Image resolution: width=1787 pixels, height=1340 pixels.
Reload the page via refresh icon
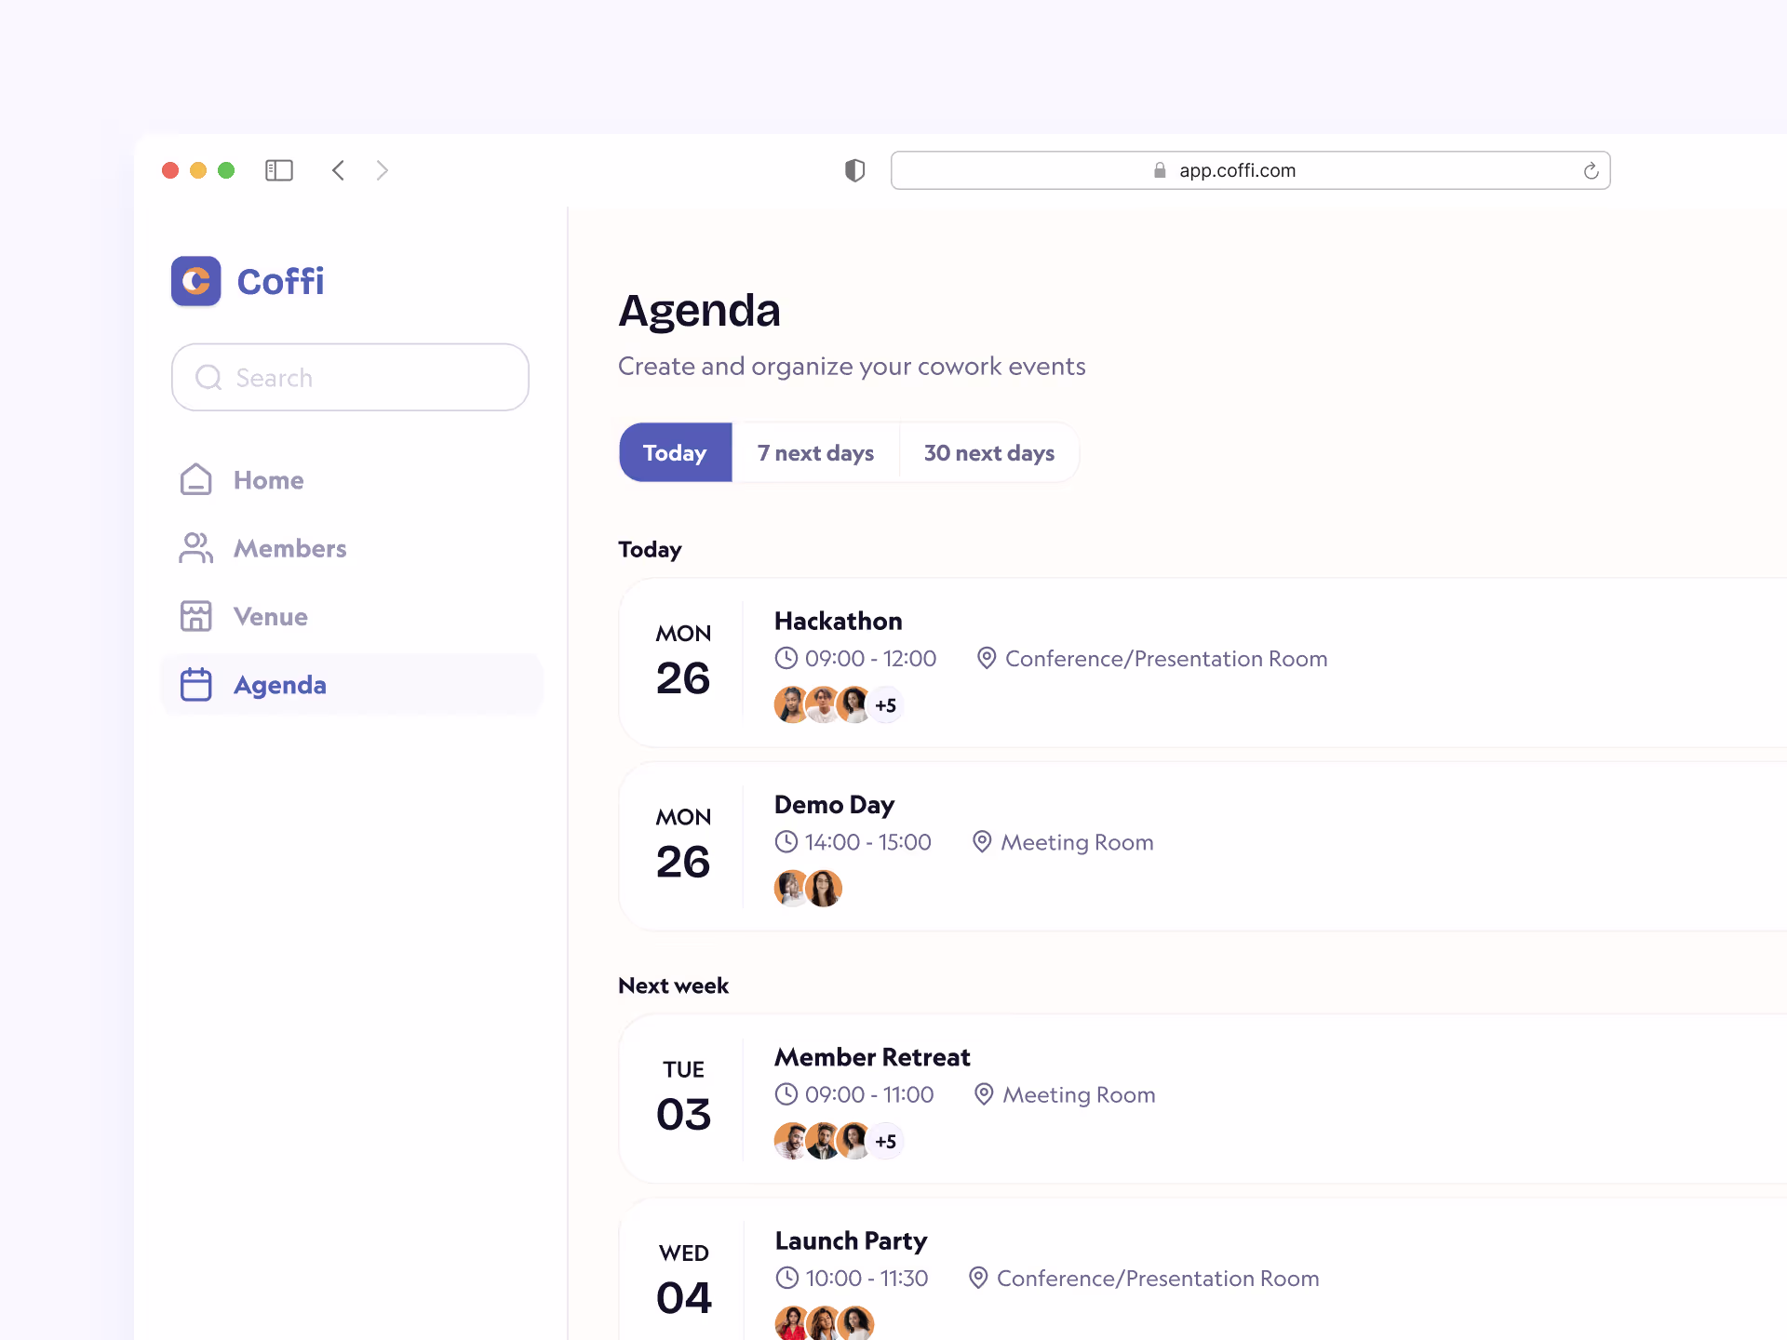(x=1591, y=170)
